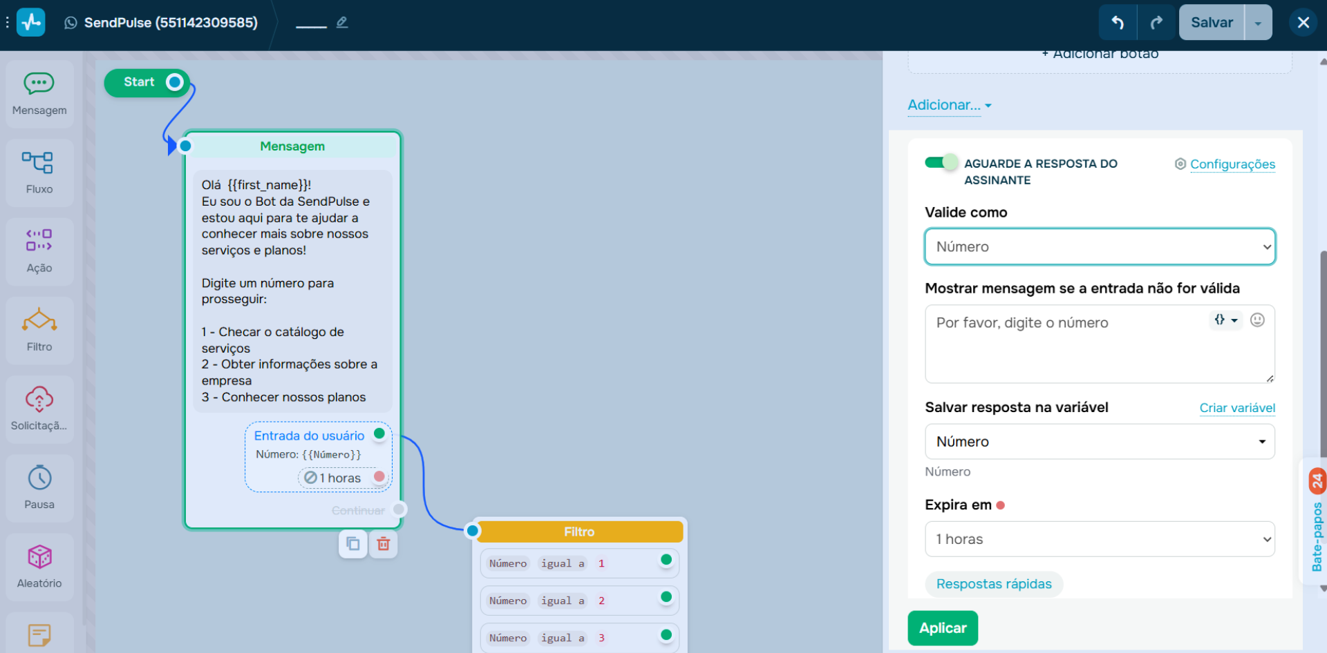Open the three-dot menu beside logo
The width and height of the screenshot is (1327, 653).
tap(7, 22)
